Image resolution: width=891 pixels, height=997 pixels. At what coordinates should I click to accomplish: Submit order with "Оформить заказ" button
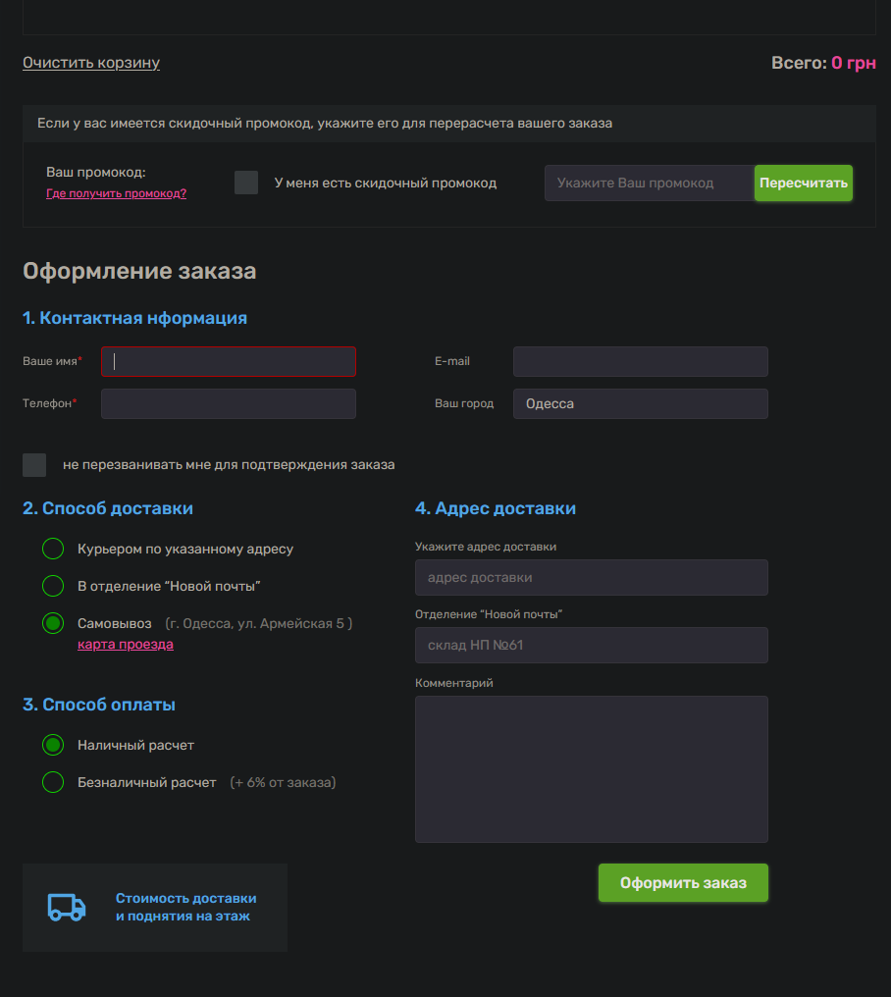(x=683, y=883)
